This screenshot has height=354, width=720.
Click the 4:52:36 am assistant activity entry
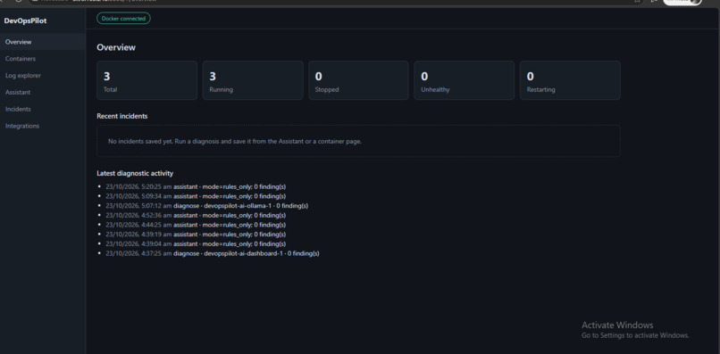[196, 216]
